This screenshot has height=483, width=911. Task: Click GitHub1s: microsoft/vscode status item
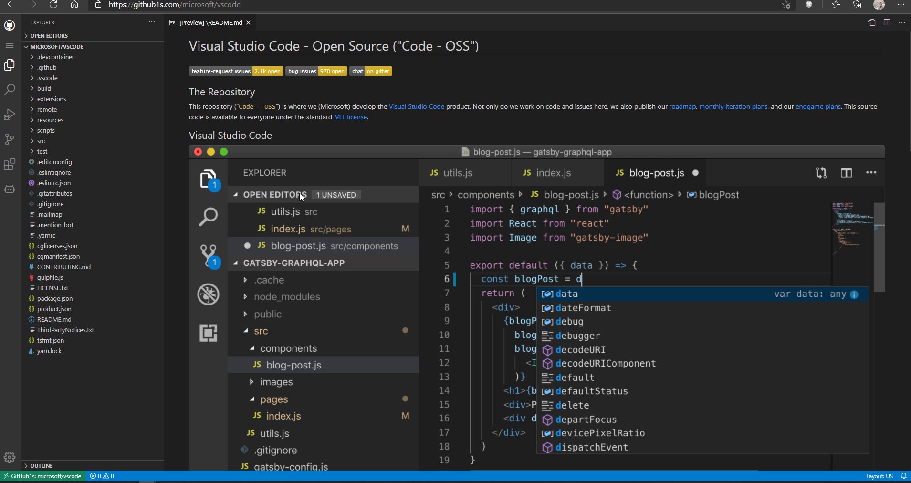click(43, 476)
